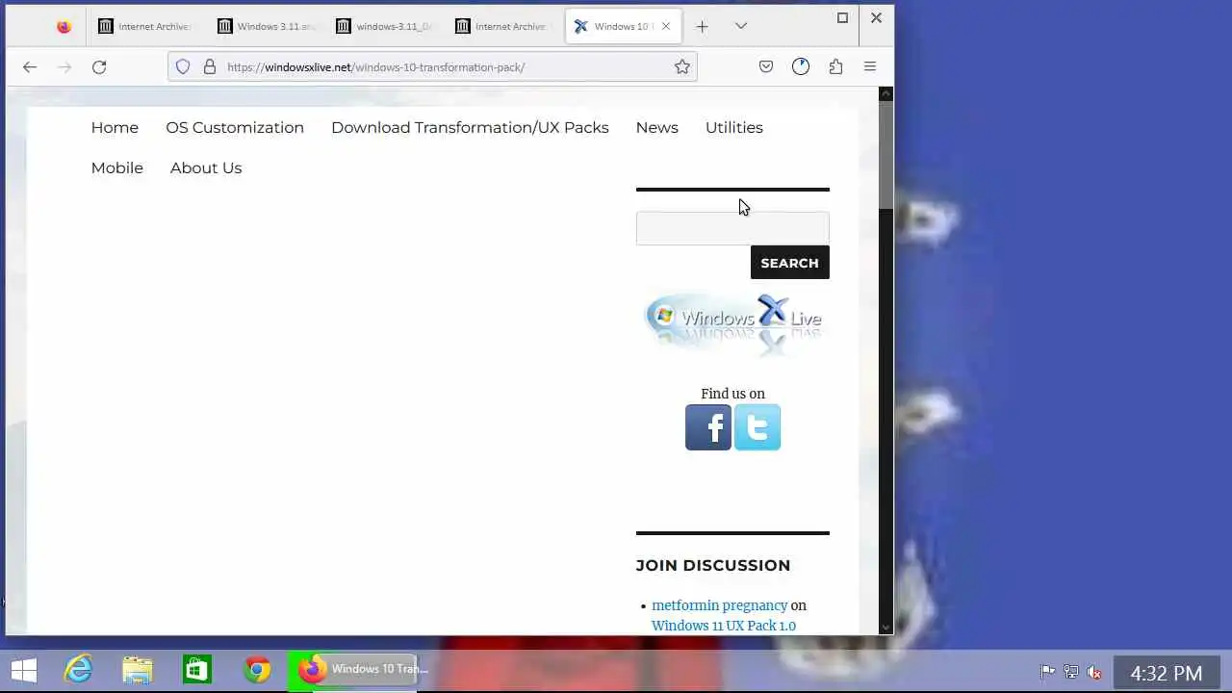The image size is (1232, 693).
Task: Click the muted volume tray icon
Action: 1094,673
